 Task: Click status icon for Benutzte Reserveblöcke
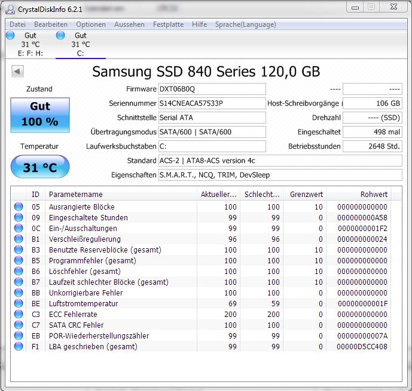click(x=19, y=250)
